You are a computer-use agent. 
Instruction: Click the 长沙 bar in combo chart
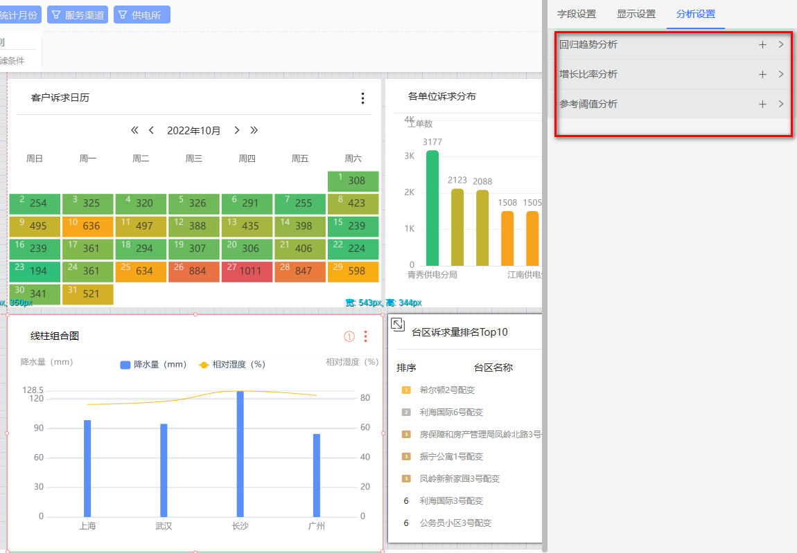240,453
